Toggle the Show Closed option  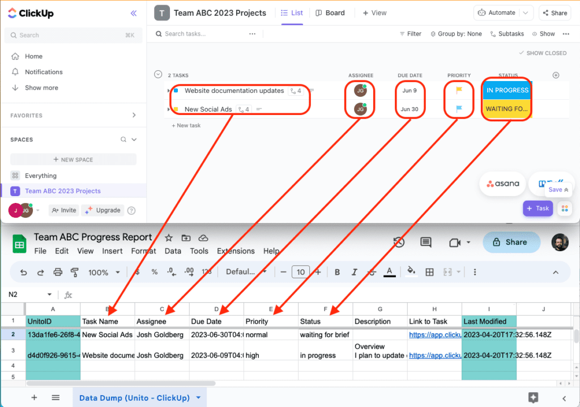pos(542,53)
